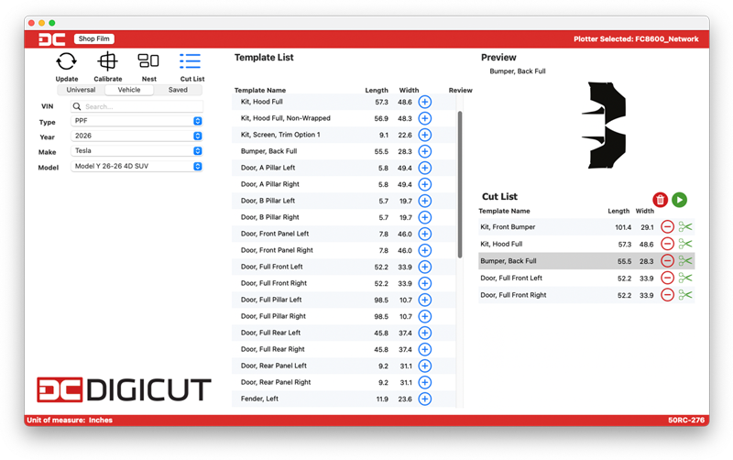Open the Cut List view
The image size is (733, 460).
[x=191, y=61]
